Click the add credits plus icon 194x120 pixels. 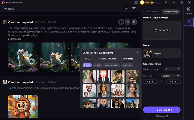point(152,2)
